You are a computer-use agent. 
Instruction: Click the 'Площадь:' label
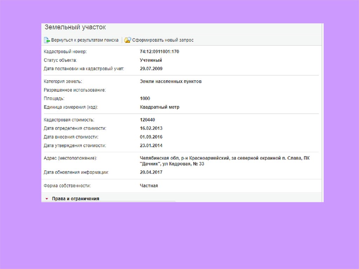(54, 99)
